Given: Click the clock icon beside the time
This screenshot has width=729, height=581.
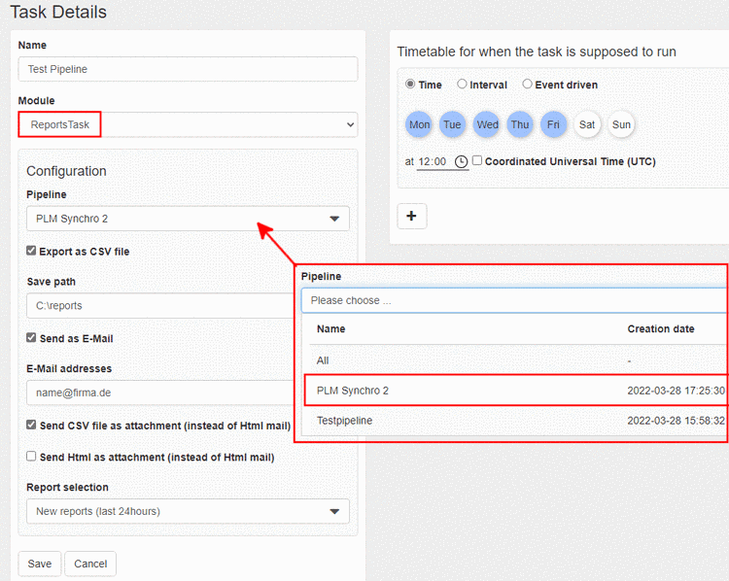Looking at the screenshot, I should (461, 161).
